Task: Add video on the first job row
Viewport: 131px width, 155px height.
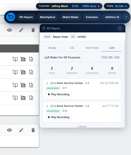Action: pos(15,59)
